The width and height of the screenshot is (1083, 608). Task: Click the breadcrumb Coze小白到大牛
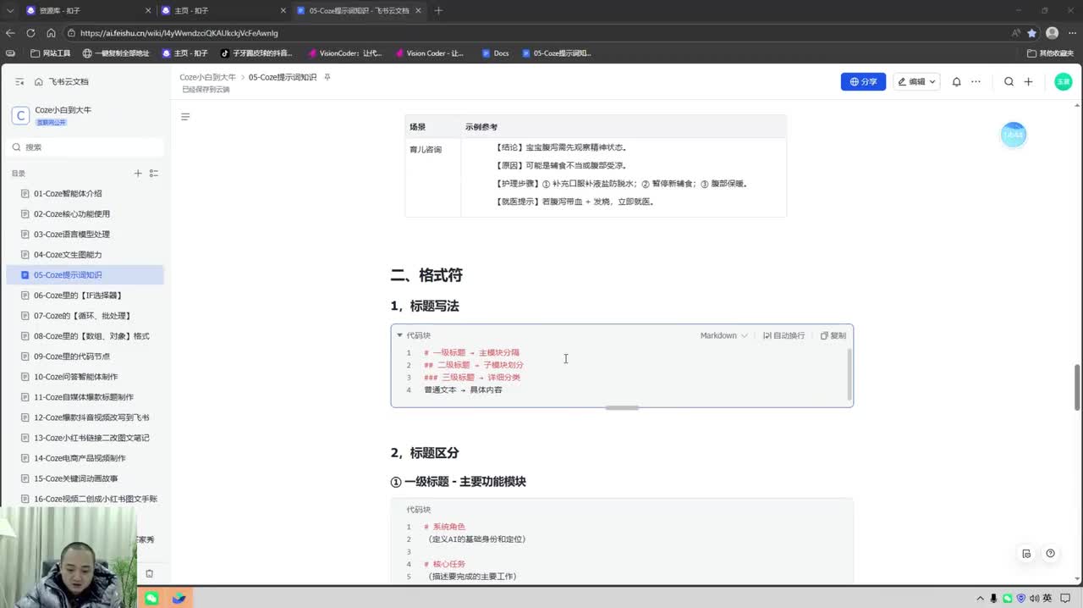pyautogui.click(x=207, y=77)
